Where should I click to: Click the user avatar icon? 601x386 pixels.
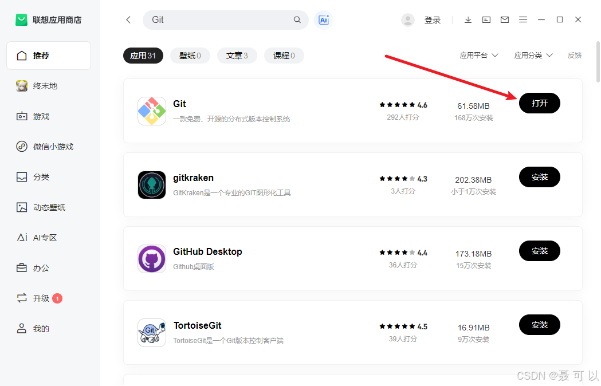click(x=408, y=20)
